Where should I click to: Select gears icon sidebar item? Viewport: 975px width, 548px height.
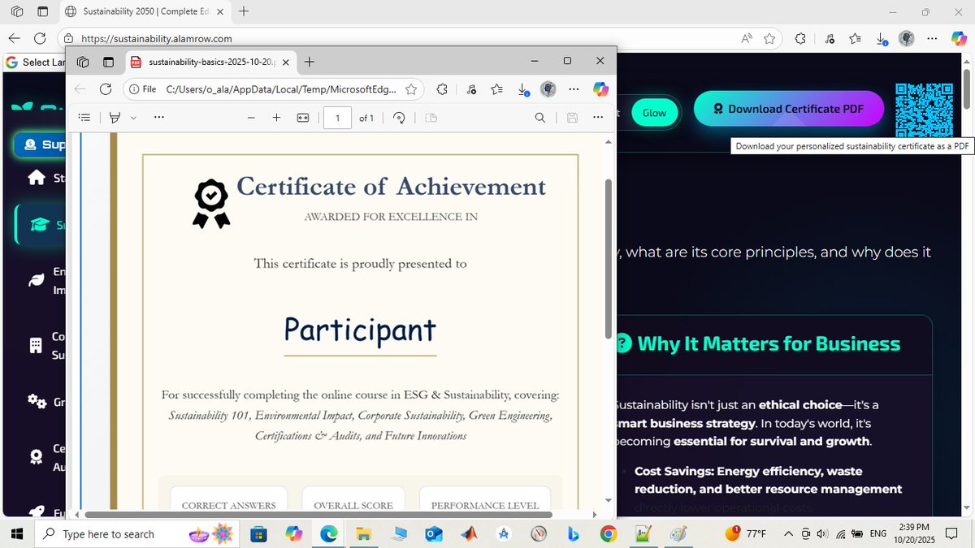37,401
